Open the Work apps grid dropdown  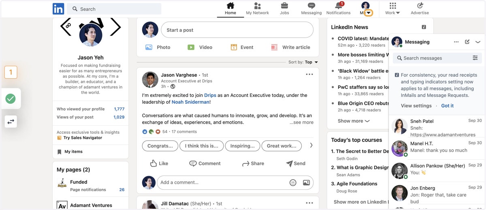tap(392, 9)
